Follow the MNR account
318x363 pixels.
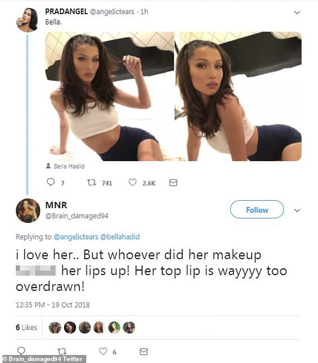coord(257,210)
